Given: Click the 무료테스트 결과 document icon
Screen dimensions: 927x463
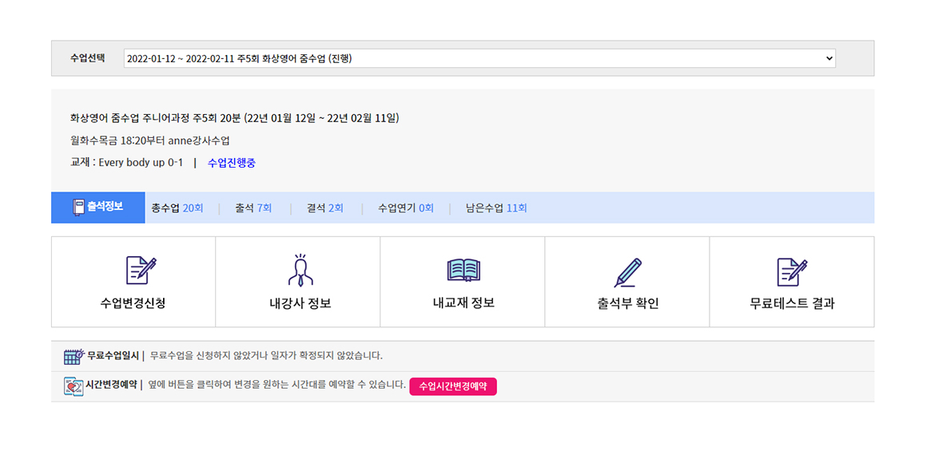Looking at the screenshot, I should point(792,271).
